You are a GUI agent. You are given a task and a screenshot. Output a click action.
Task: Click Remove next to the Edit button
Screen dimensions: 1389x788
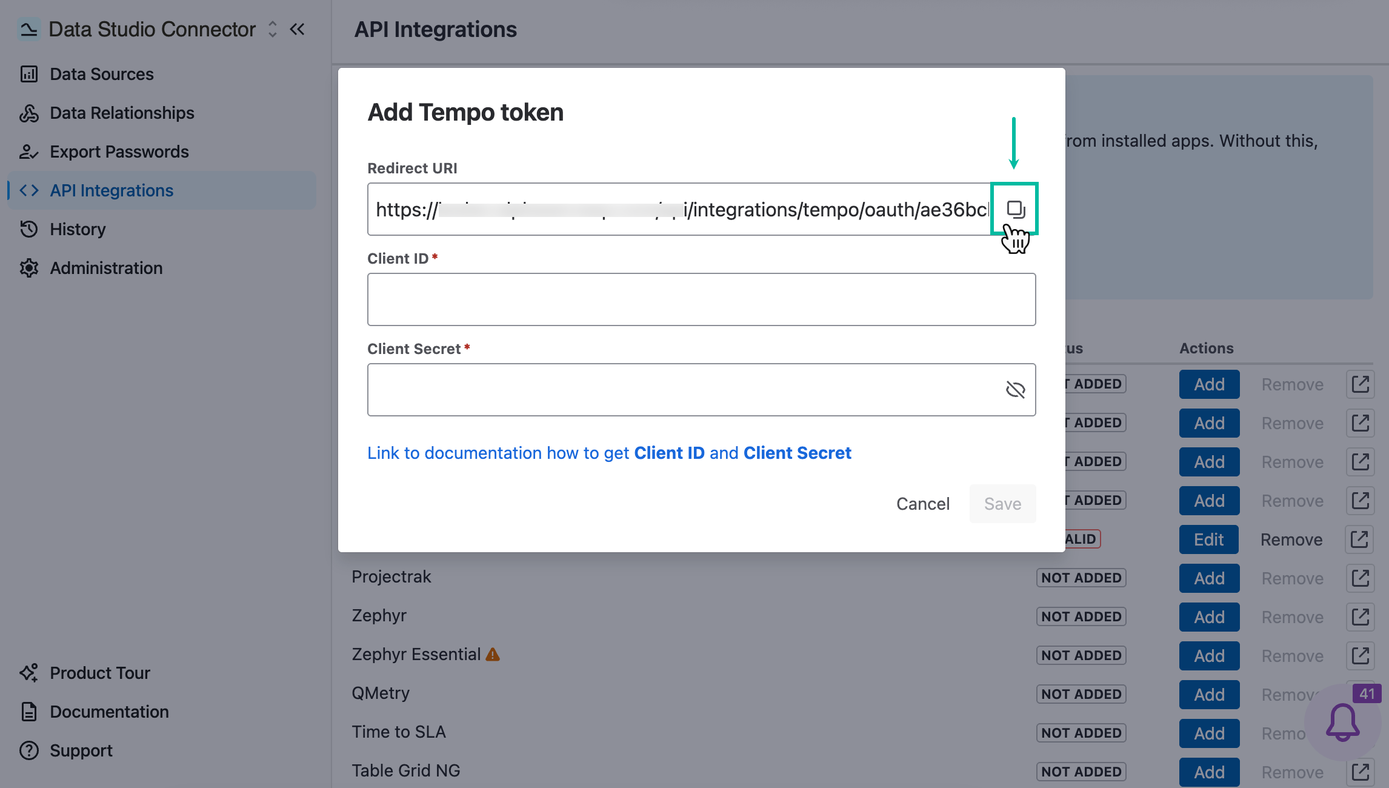tap(1291, 539)
